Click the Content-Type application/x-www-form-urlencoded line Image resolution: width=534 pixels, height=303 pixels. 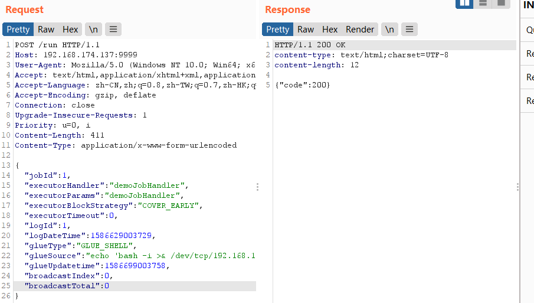(x=126, y=145)
